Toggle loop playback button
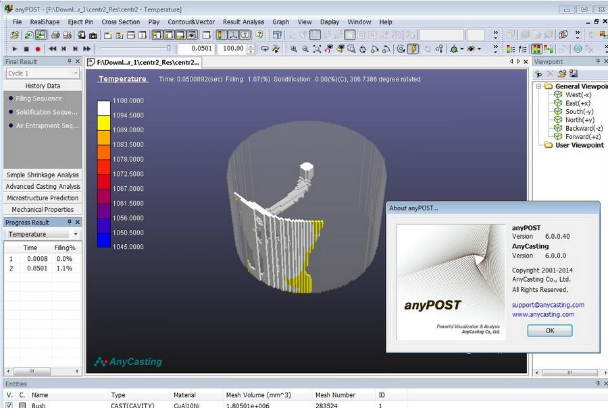The image size is (608, 408). coord(264,49)
